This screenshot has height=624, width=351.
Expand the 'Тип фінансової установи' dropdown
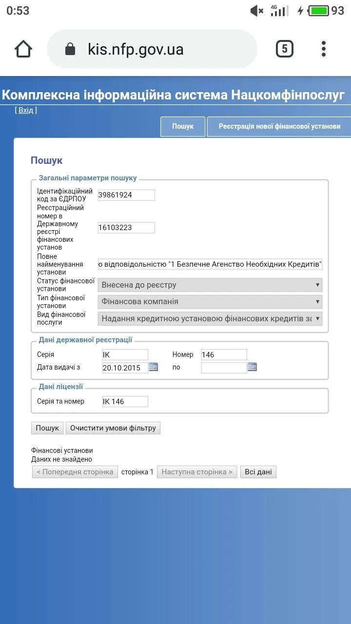(210, 302)
